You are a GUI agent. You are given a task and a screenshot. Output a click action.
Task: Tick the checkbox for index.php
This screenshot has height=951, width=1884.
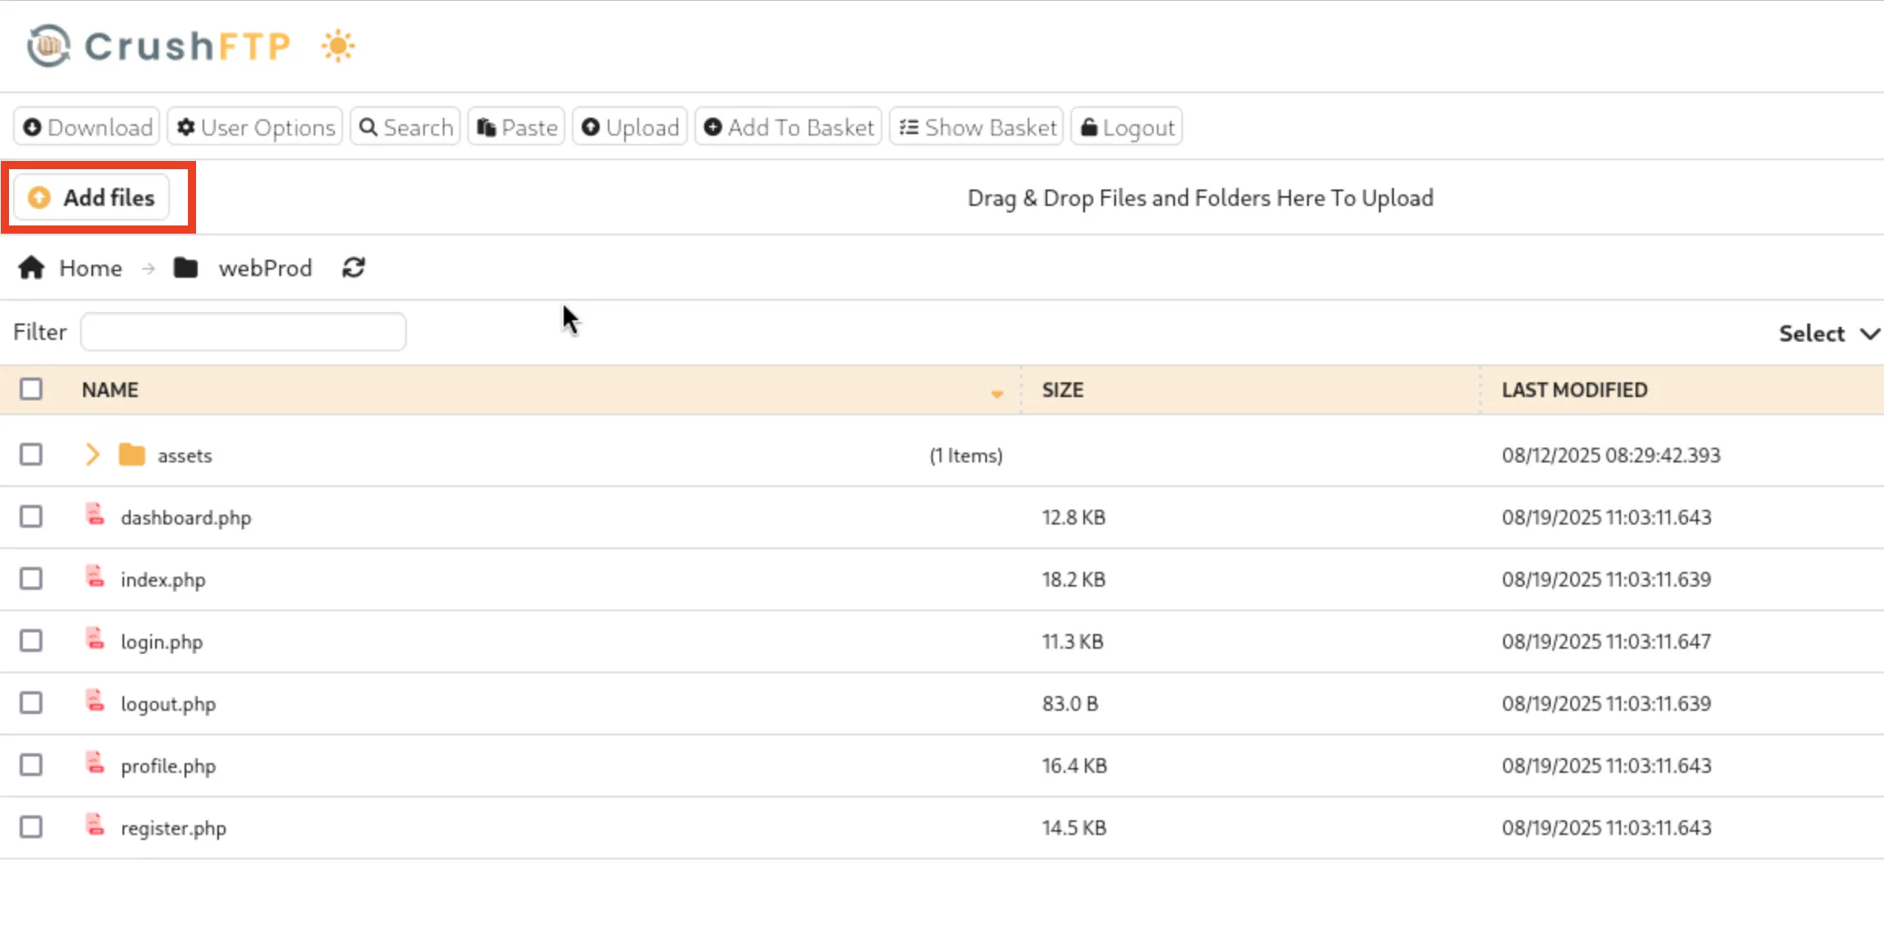click(x=31, y=579)
